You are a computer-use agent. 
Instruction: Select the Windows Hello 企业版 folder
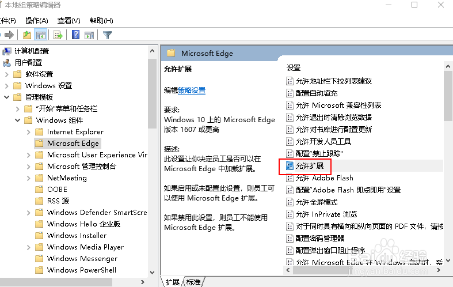point(84,224)
